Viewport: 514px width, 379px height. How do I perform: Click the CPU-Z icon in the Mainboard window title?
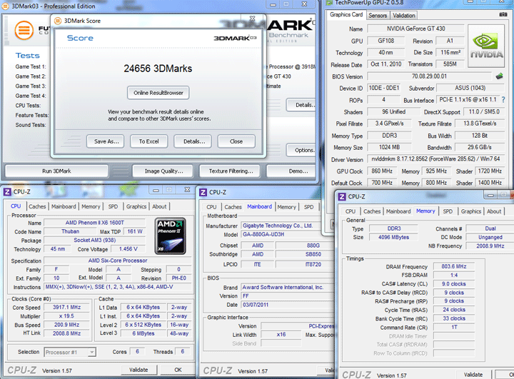tap(203, 192)
